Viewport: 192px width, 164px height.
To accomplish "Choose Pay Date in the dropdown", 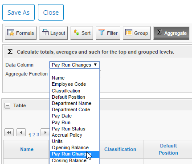I will 74,116.
